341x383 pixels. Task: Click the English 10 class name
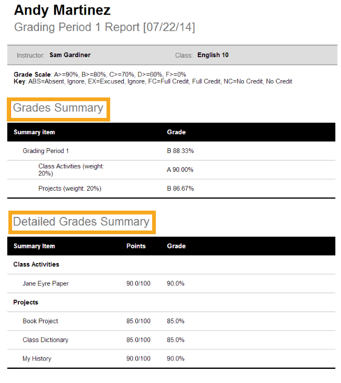point(213,55)
